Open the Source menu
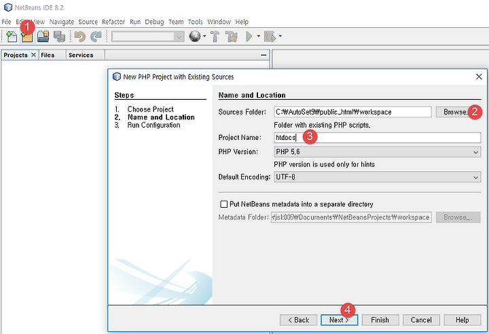Viewport: 489px width, 334px height. pyautogui.click(x=88, y=22)
